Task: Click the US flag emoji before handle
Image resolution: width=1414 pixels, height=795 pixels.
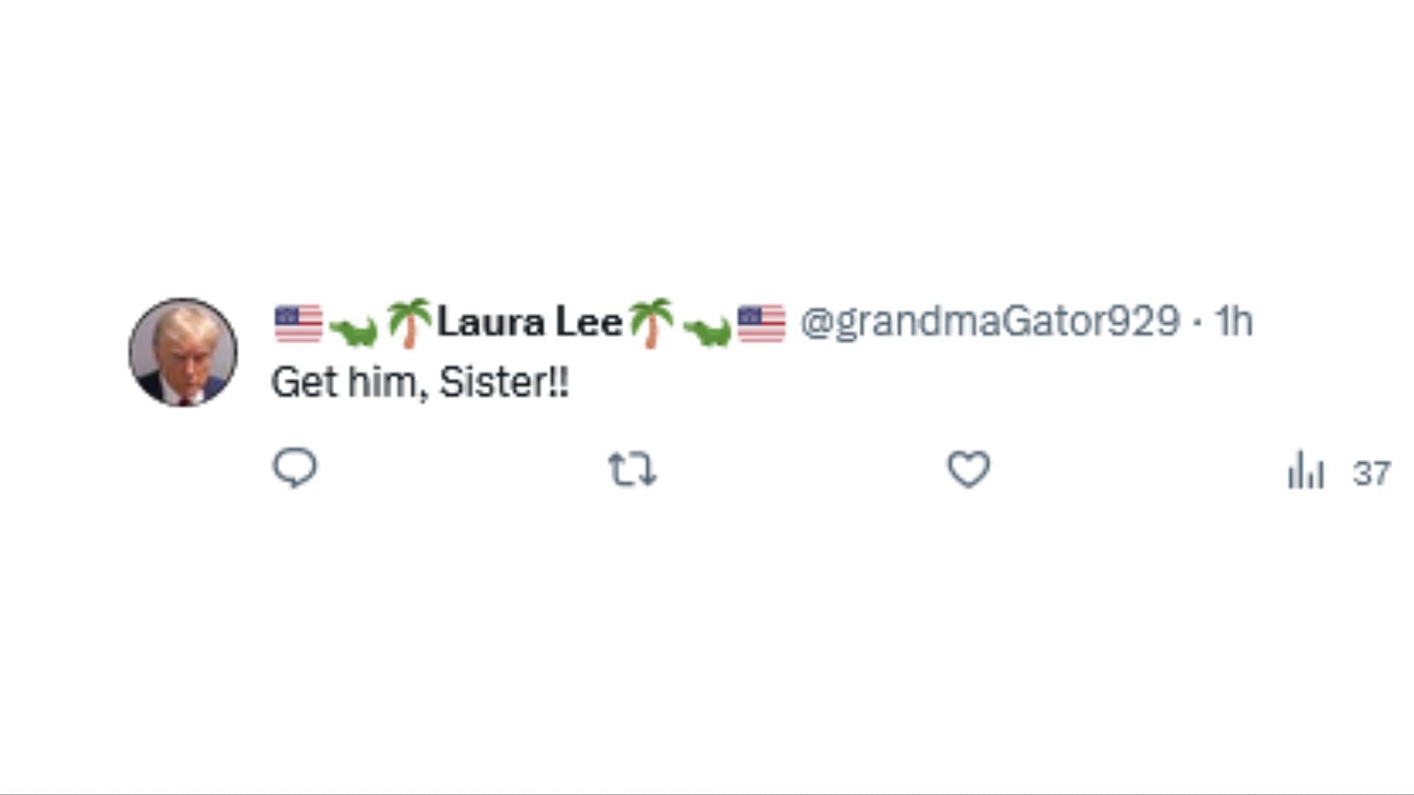Action: (761, 324)
